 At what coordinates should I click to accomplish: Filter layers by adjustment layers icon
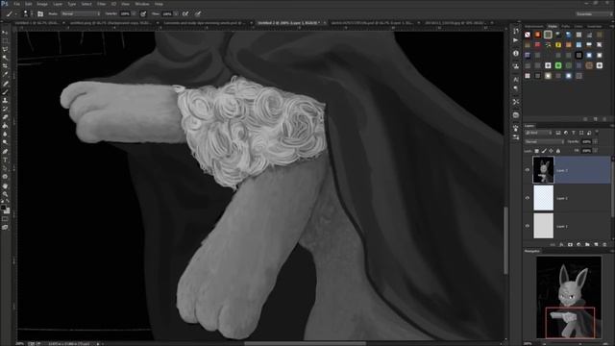pos(566,133)
